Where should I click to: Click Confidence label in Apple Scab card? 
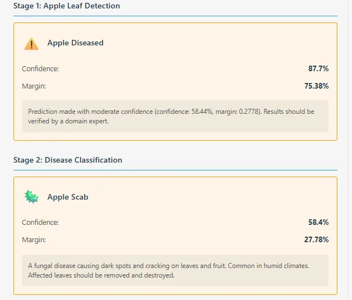coord(40,222)
